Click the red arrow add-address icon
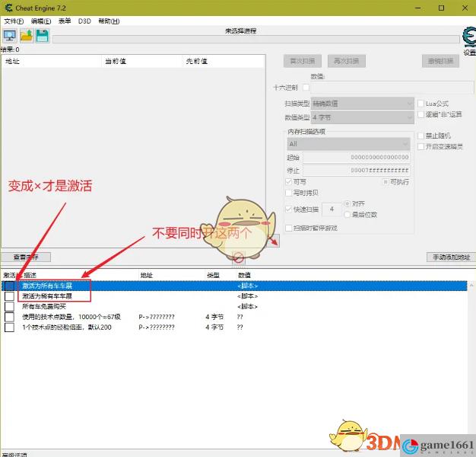This screenshot has width=476, height=457. 274,241
